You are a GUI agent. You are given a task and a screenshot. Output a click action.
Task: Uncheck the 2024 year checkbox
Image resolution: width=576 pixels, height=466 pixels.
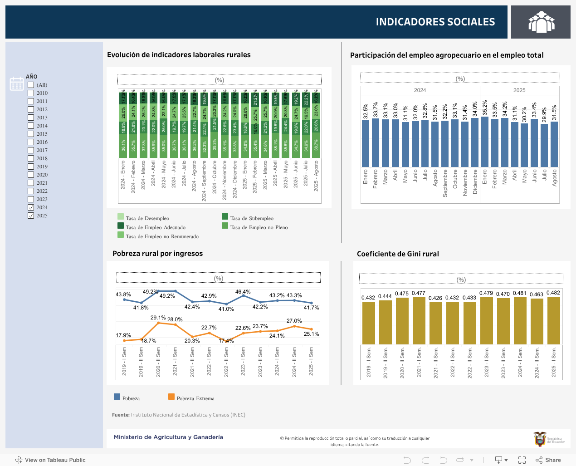[x=31, y=207]
